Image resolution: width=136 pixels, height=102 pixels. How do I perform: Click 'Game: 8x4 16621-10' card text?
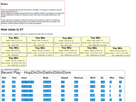pos(95,41)
